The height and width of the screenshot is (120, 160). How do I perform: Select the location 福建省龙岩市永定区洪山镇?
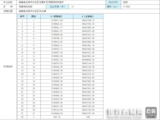(32, 11)
